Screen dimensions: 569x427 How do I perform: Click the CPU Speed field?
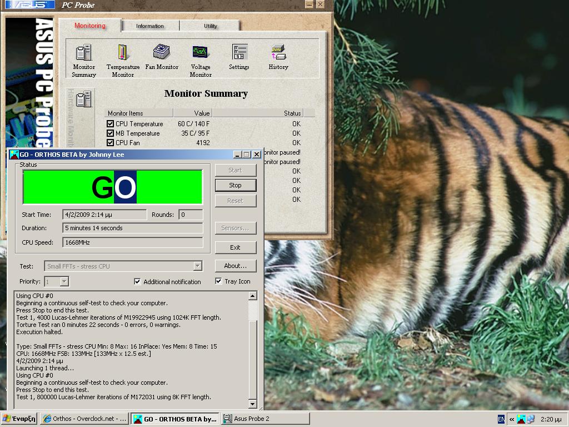point(132,242)
